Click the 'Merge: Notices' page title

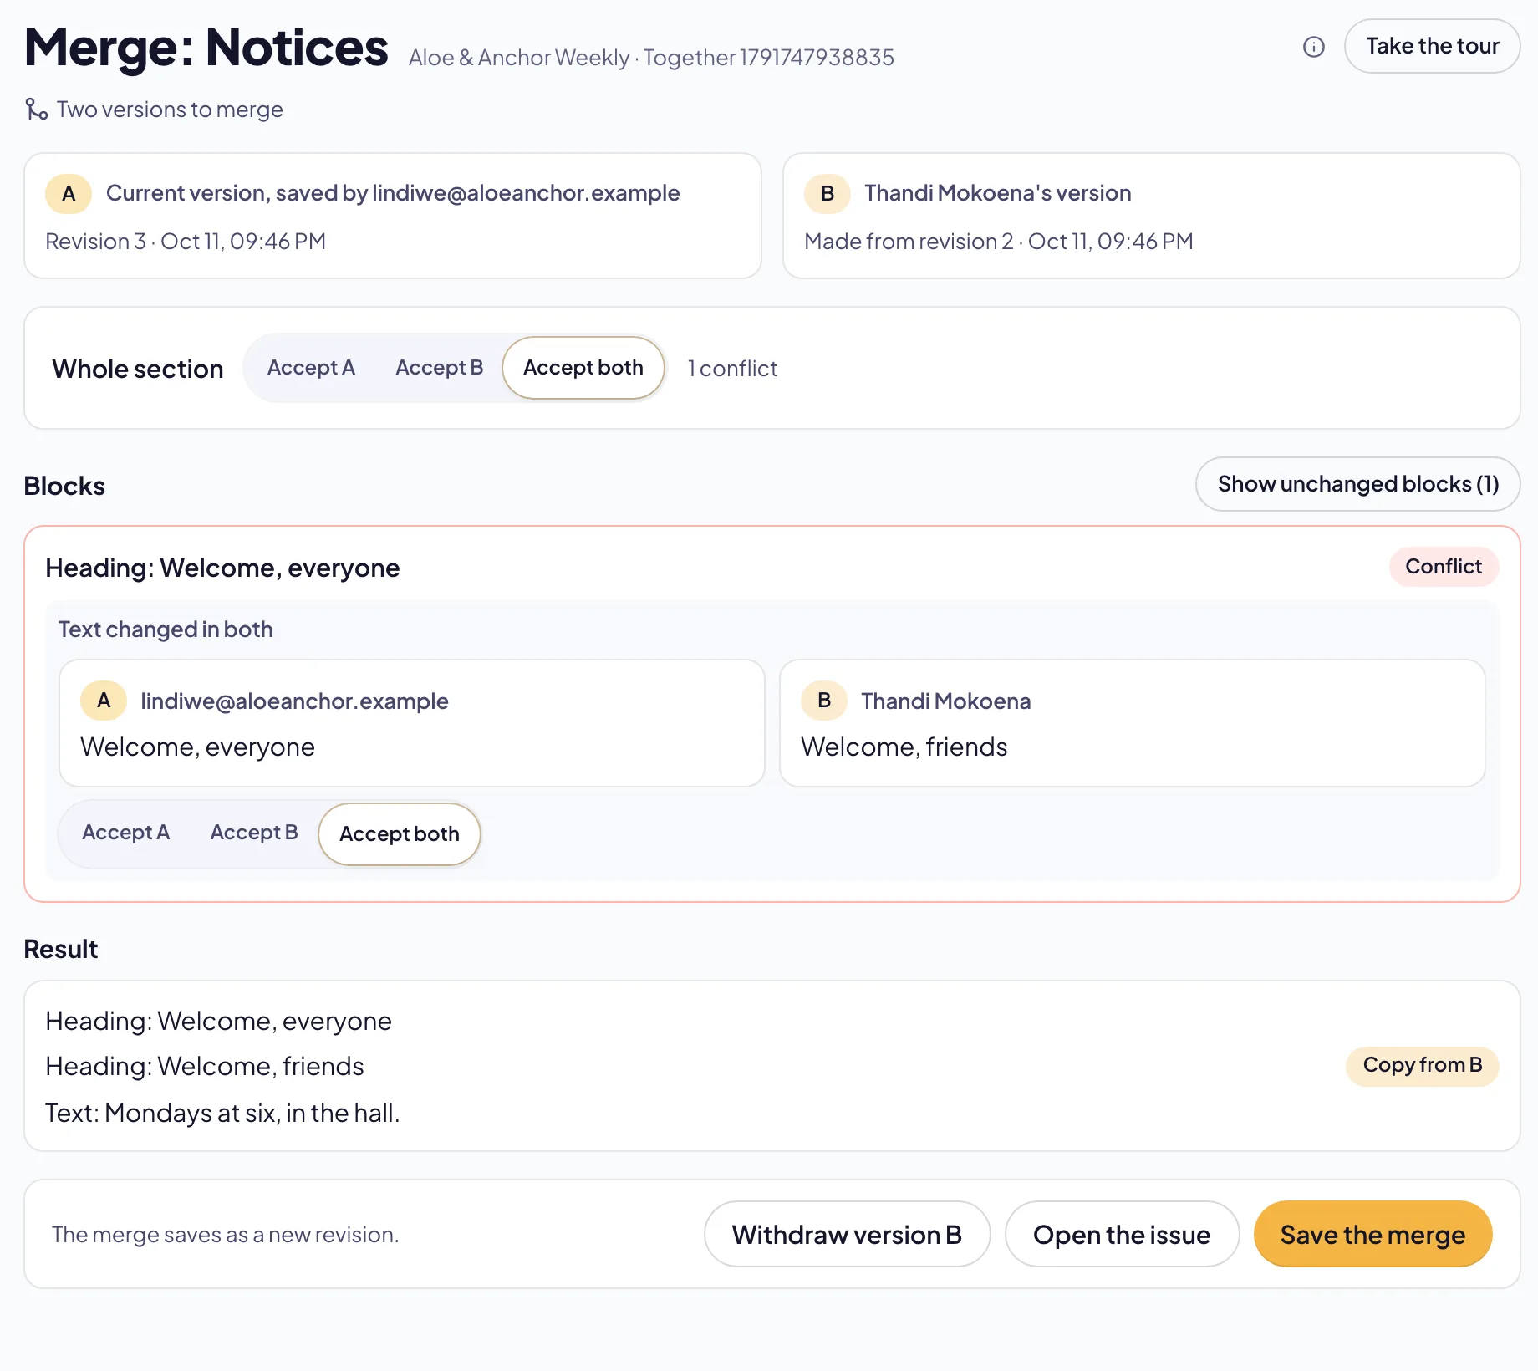click(206, 48)
